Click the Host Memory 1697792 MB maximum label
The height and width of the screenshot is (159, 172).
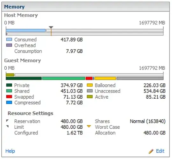pyautogui.click(x=152, y=23)
